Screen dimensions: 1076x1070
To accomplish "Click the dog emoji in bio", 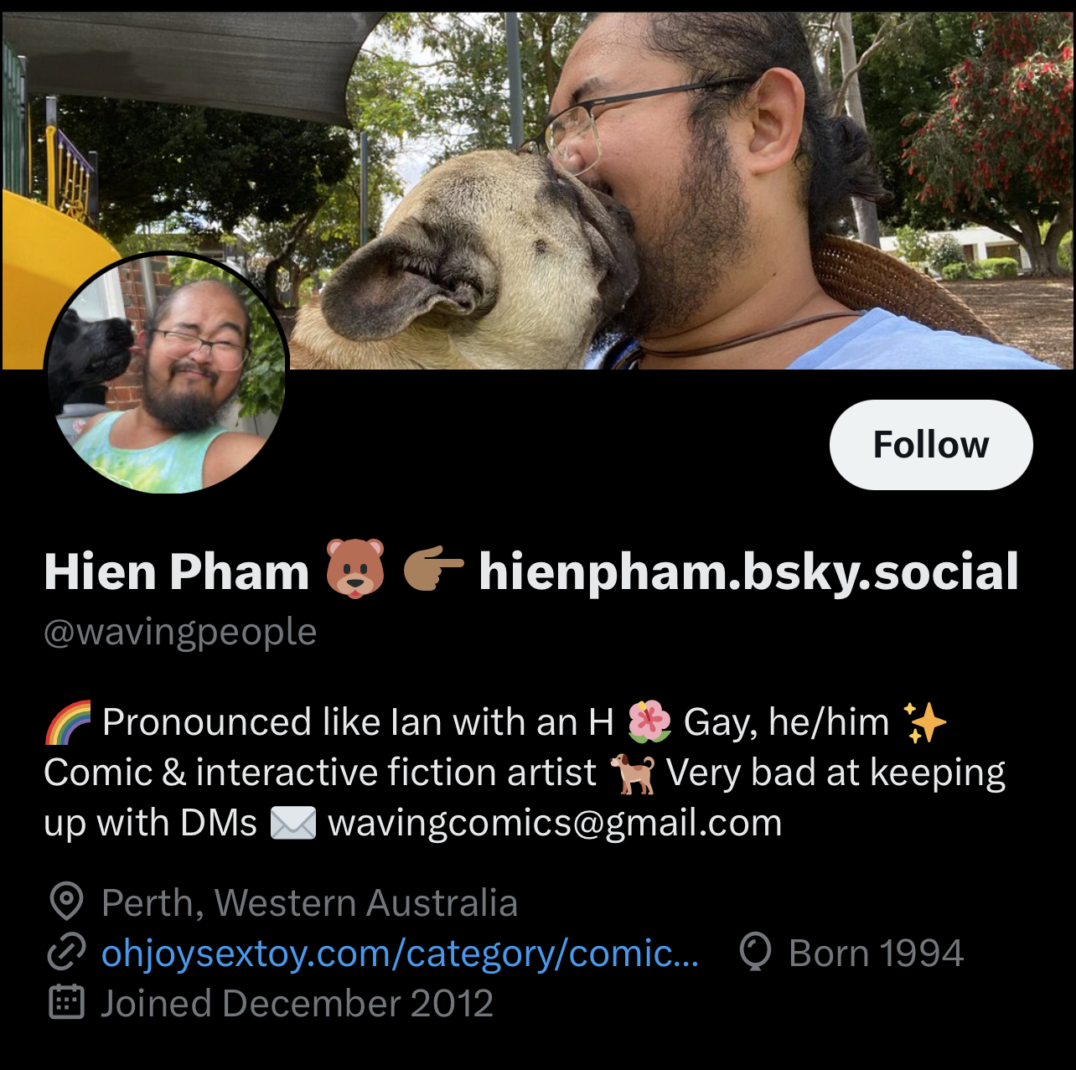I will pos(633,773).
